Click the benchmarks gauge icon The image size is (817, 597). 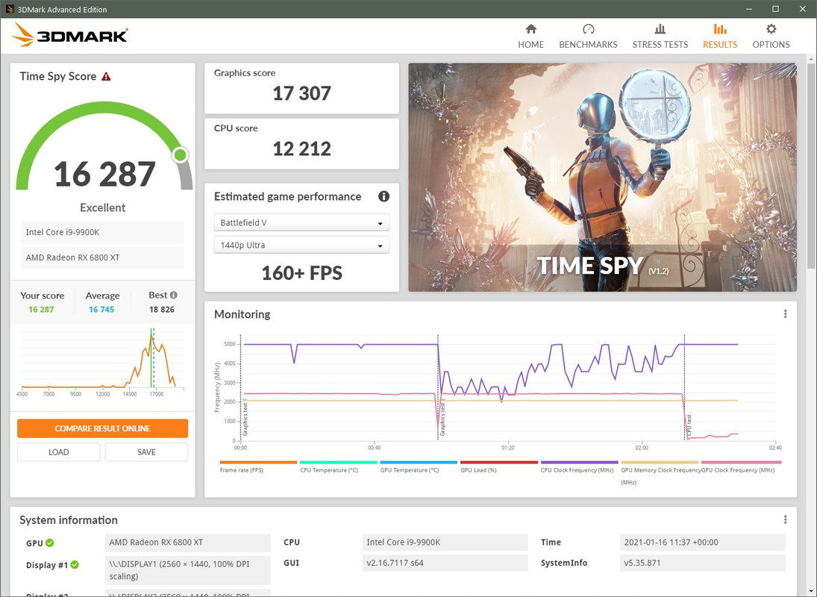pyautogui.click(x=588, y=28)
